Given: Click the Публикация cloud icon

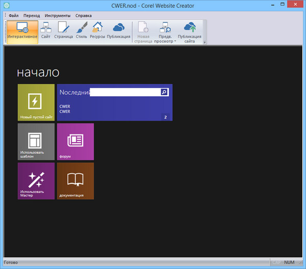Looking at the screenshot, I should pos(119,32).
